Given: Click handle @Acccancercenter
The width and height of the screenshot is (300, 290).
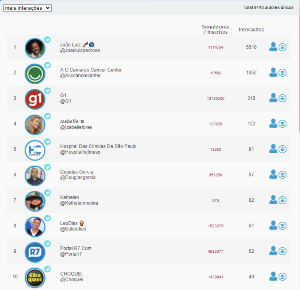Looking at the screenshot, I should pyautogui.click(x=80, y=76).
